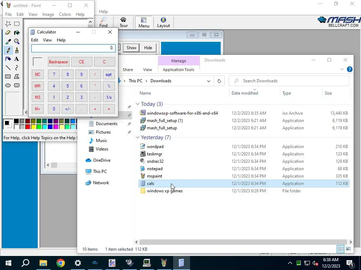Viewport: 361px width, 270px height.
Task: Select the Free-Form Select tool in Paint
Action: [x=8, y=24]
